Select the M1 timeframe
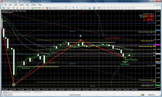This screenshot has height=97, width=162. point(105,8)
